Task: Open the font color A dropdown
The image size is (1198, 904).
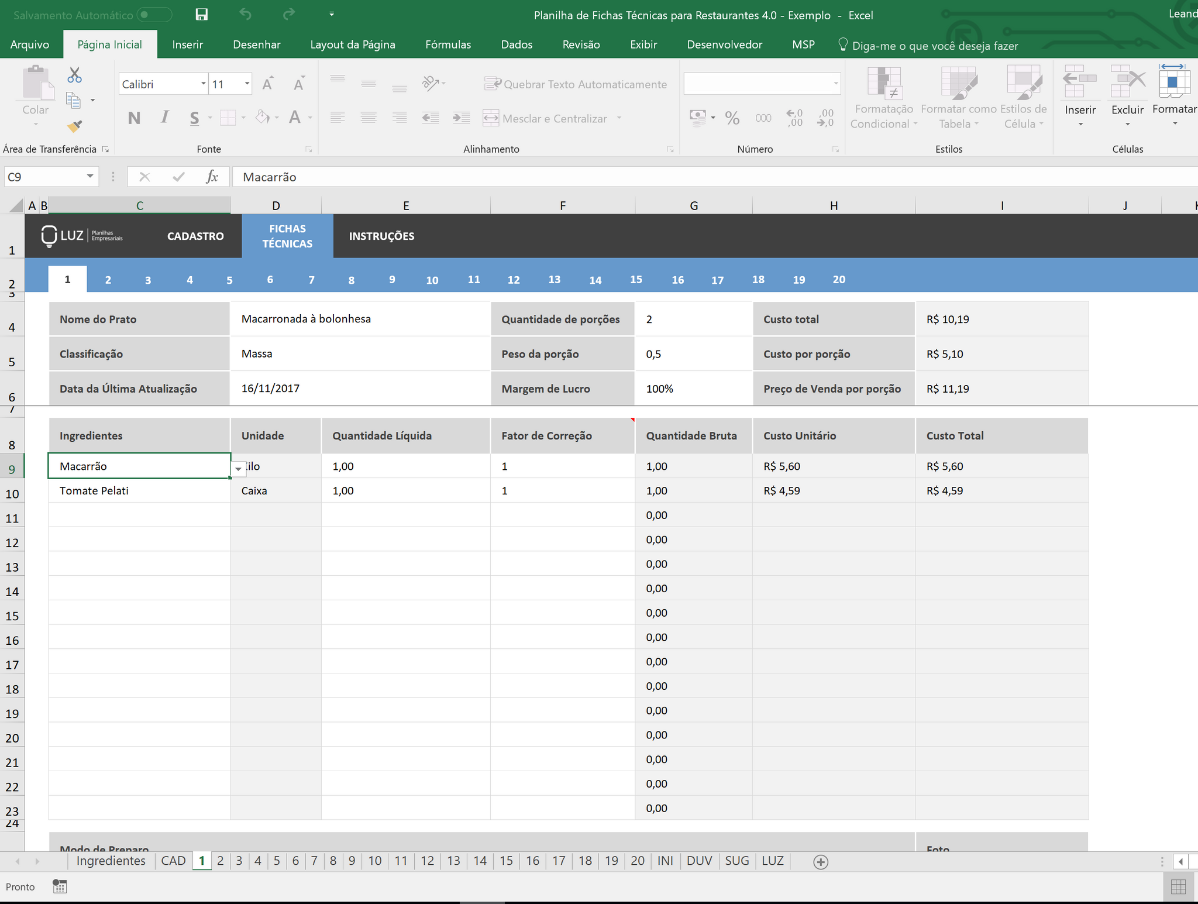Action: [310, 118]
